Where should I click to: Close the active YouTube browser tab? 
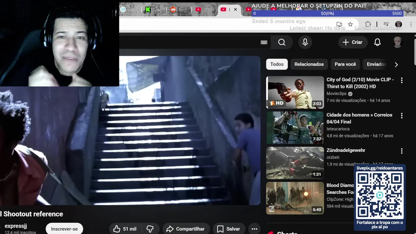pyautogui.click(x=235, y=9)
